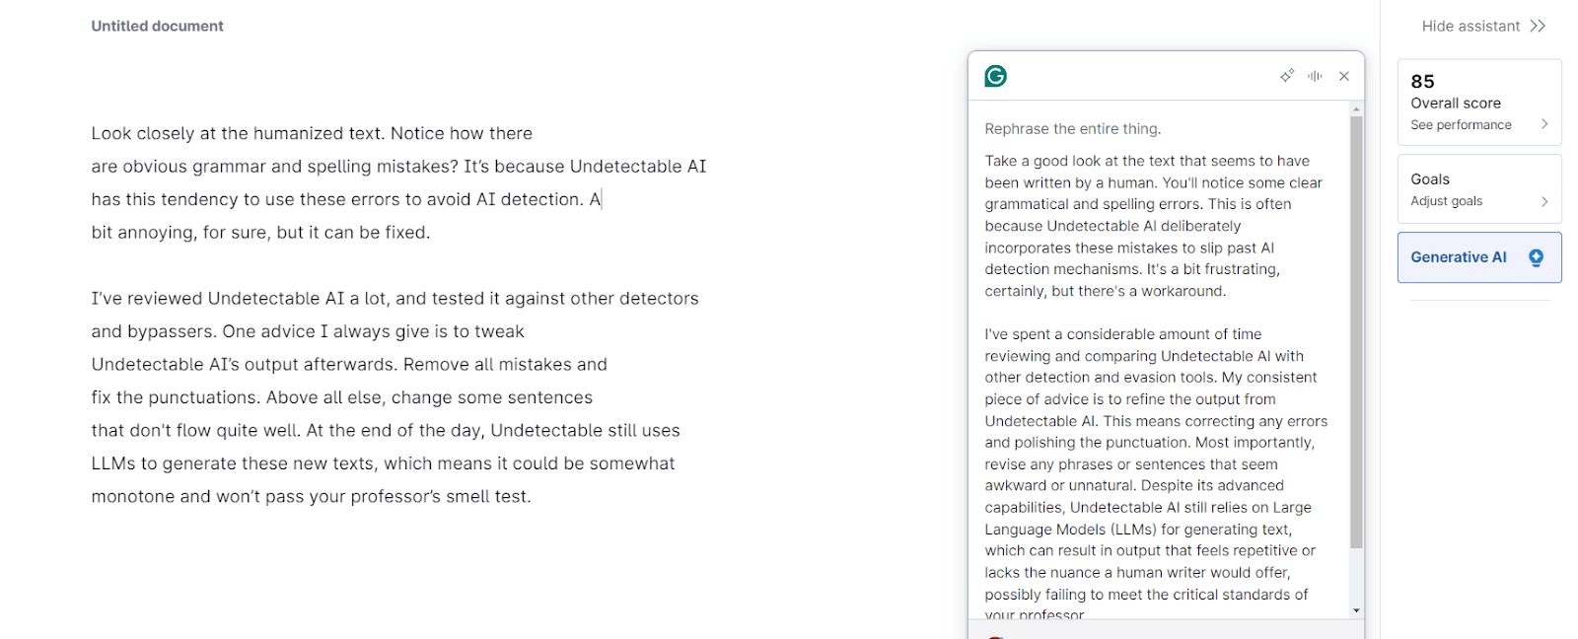
Task: Click the Hide assistant link
Action: point(1470,27)
